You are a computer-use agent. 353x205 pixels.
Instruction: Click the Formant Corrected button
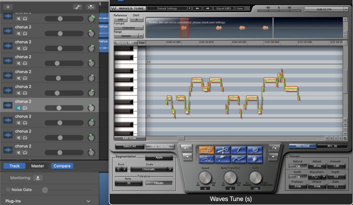point(128,28)
